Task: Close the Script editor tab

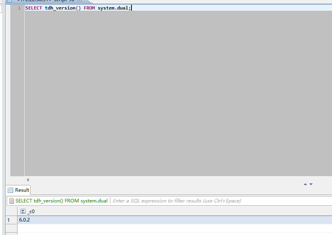Action: tap(79, 1)
